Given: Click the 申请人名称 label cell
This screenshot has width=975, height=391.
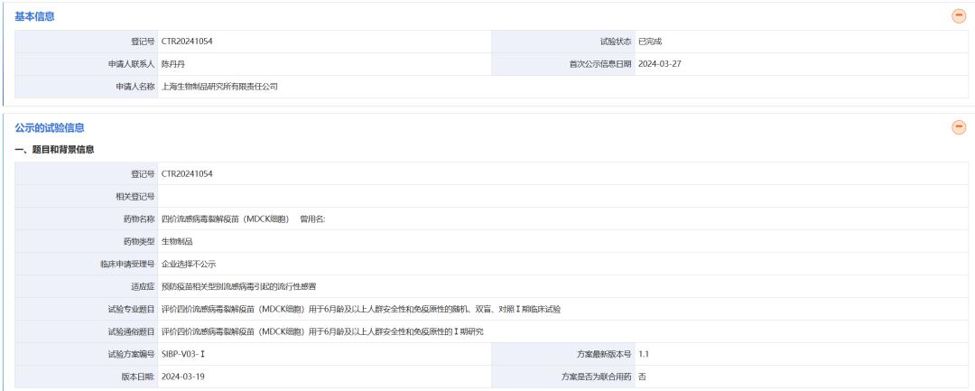Looking at the screenshot, I should click(86, 87).
